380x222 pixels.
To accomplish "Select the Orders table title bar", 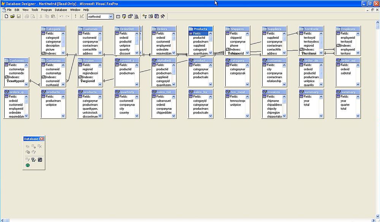I will coord(163,29).
